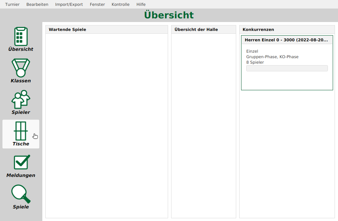
Task: Open the Bearbeiten menu
Action: [x=37, y=4]
